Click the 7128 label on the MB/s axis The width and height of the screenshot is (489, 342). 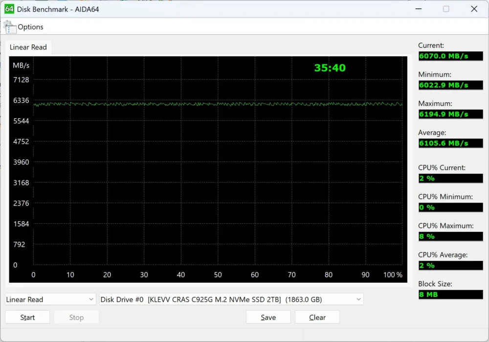tap(21, 80)
